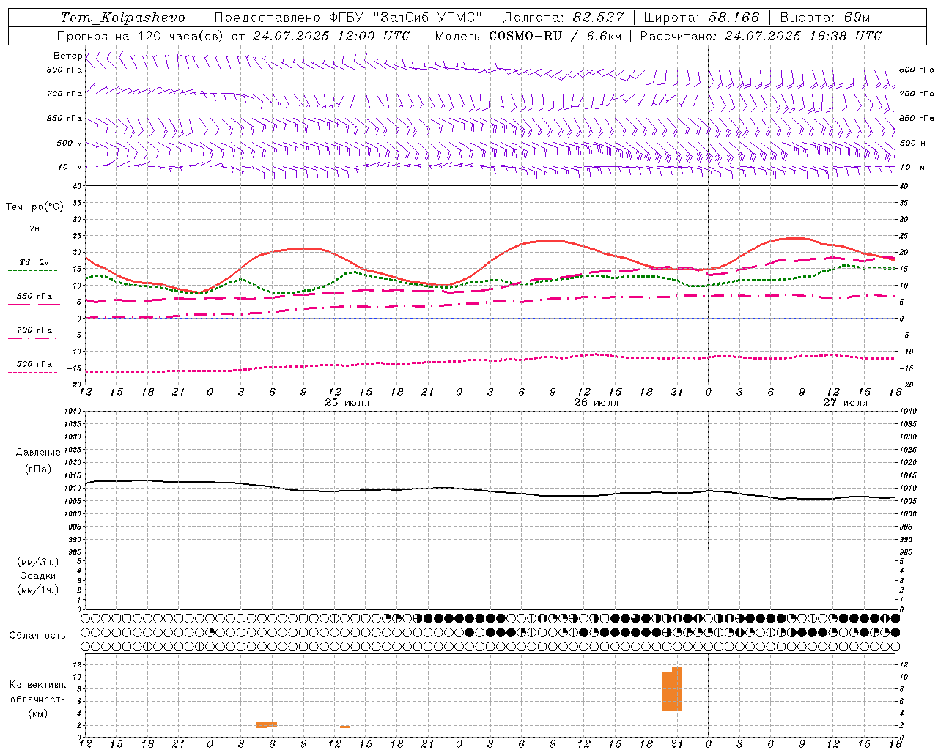
Task: Click the Конвективн. облачность panel label
Action: point(37,692)
